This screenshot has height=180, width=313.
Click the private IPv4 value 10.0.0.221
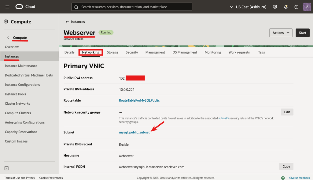click(x=127, y=89)
